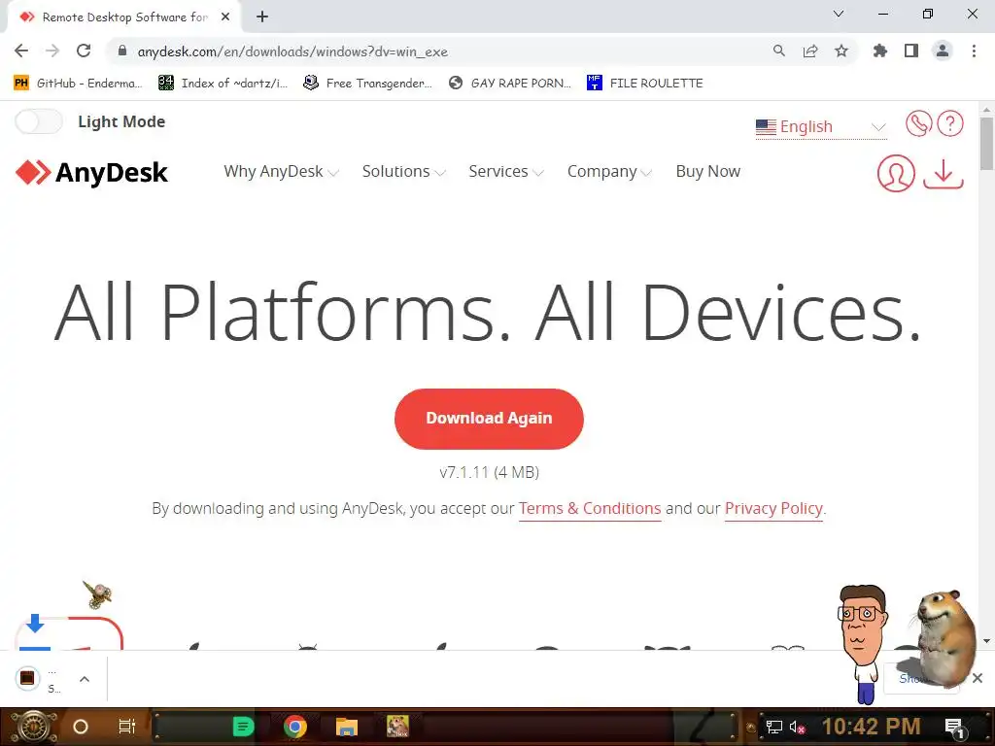Open the hamster box app on taskbar
This screenshot has height=746, width=995.
pos(397,727)
